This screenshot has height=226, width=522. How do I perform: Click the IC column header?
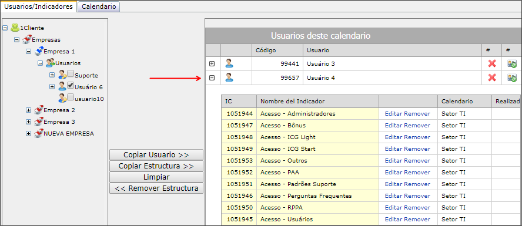click(x=239, y=102)
